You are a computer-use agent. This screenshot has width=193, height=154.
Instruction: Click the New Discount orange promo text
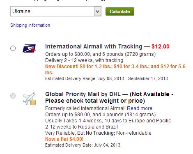115,69
